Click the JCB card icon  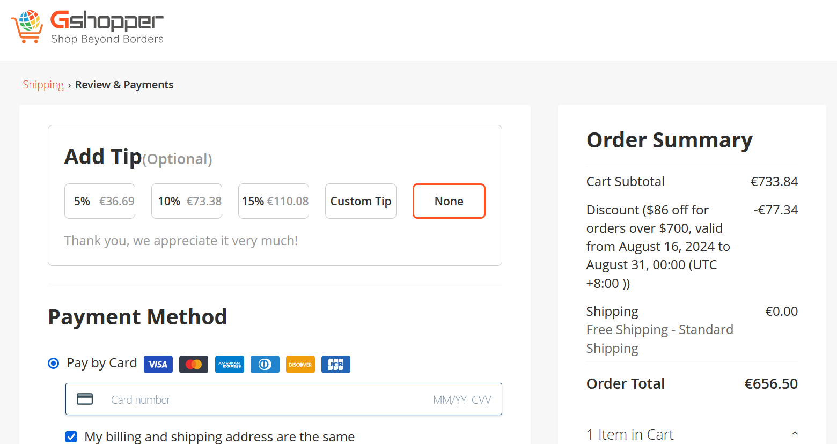(336, 365)
